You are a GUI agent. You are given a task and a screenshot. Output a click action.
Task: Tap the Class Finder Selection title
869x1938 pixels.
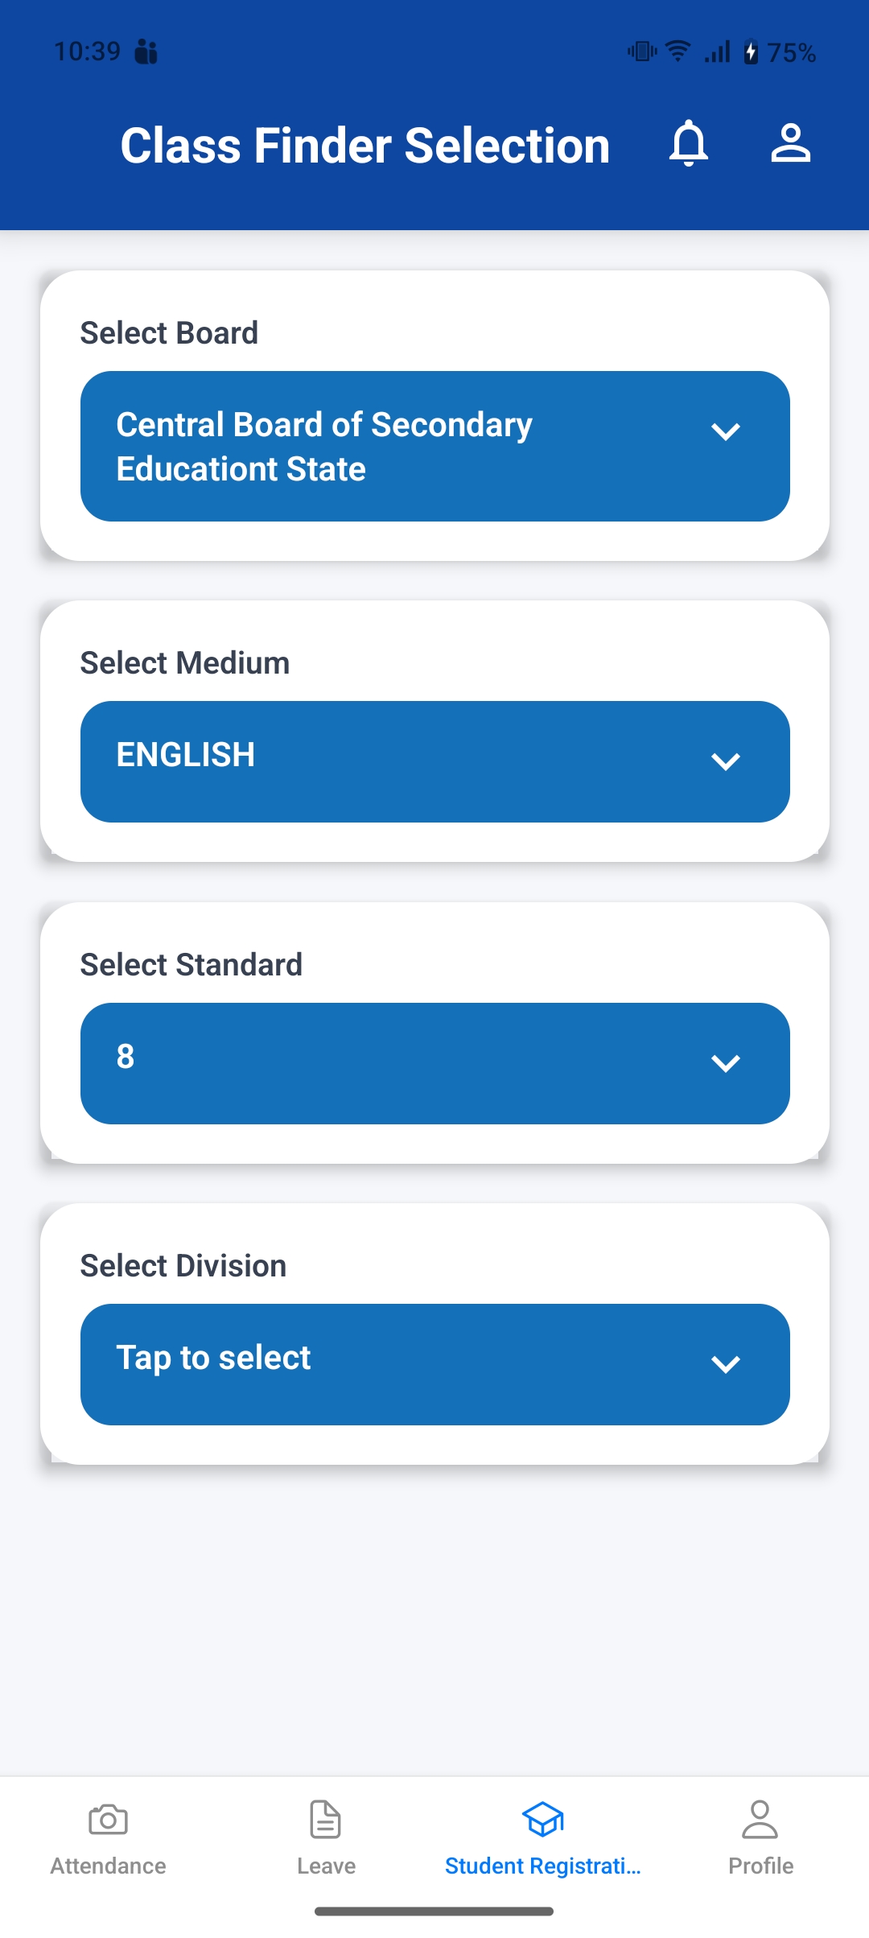(364, 146)
